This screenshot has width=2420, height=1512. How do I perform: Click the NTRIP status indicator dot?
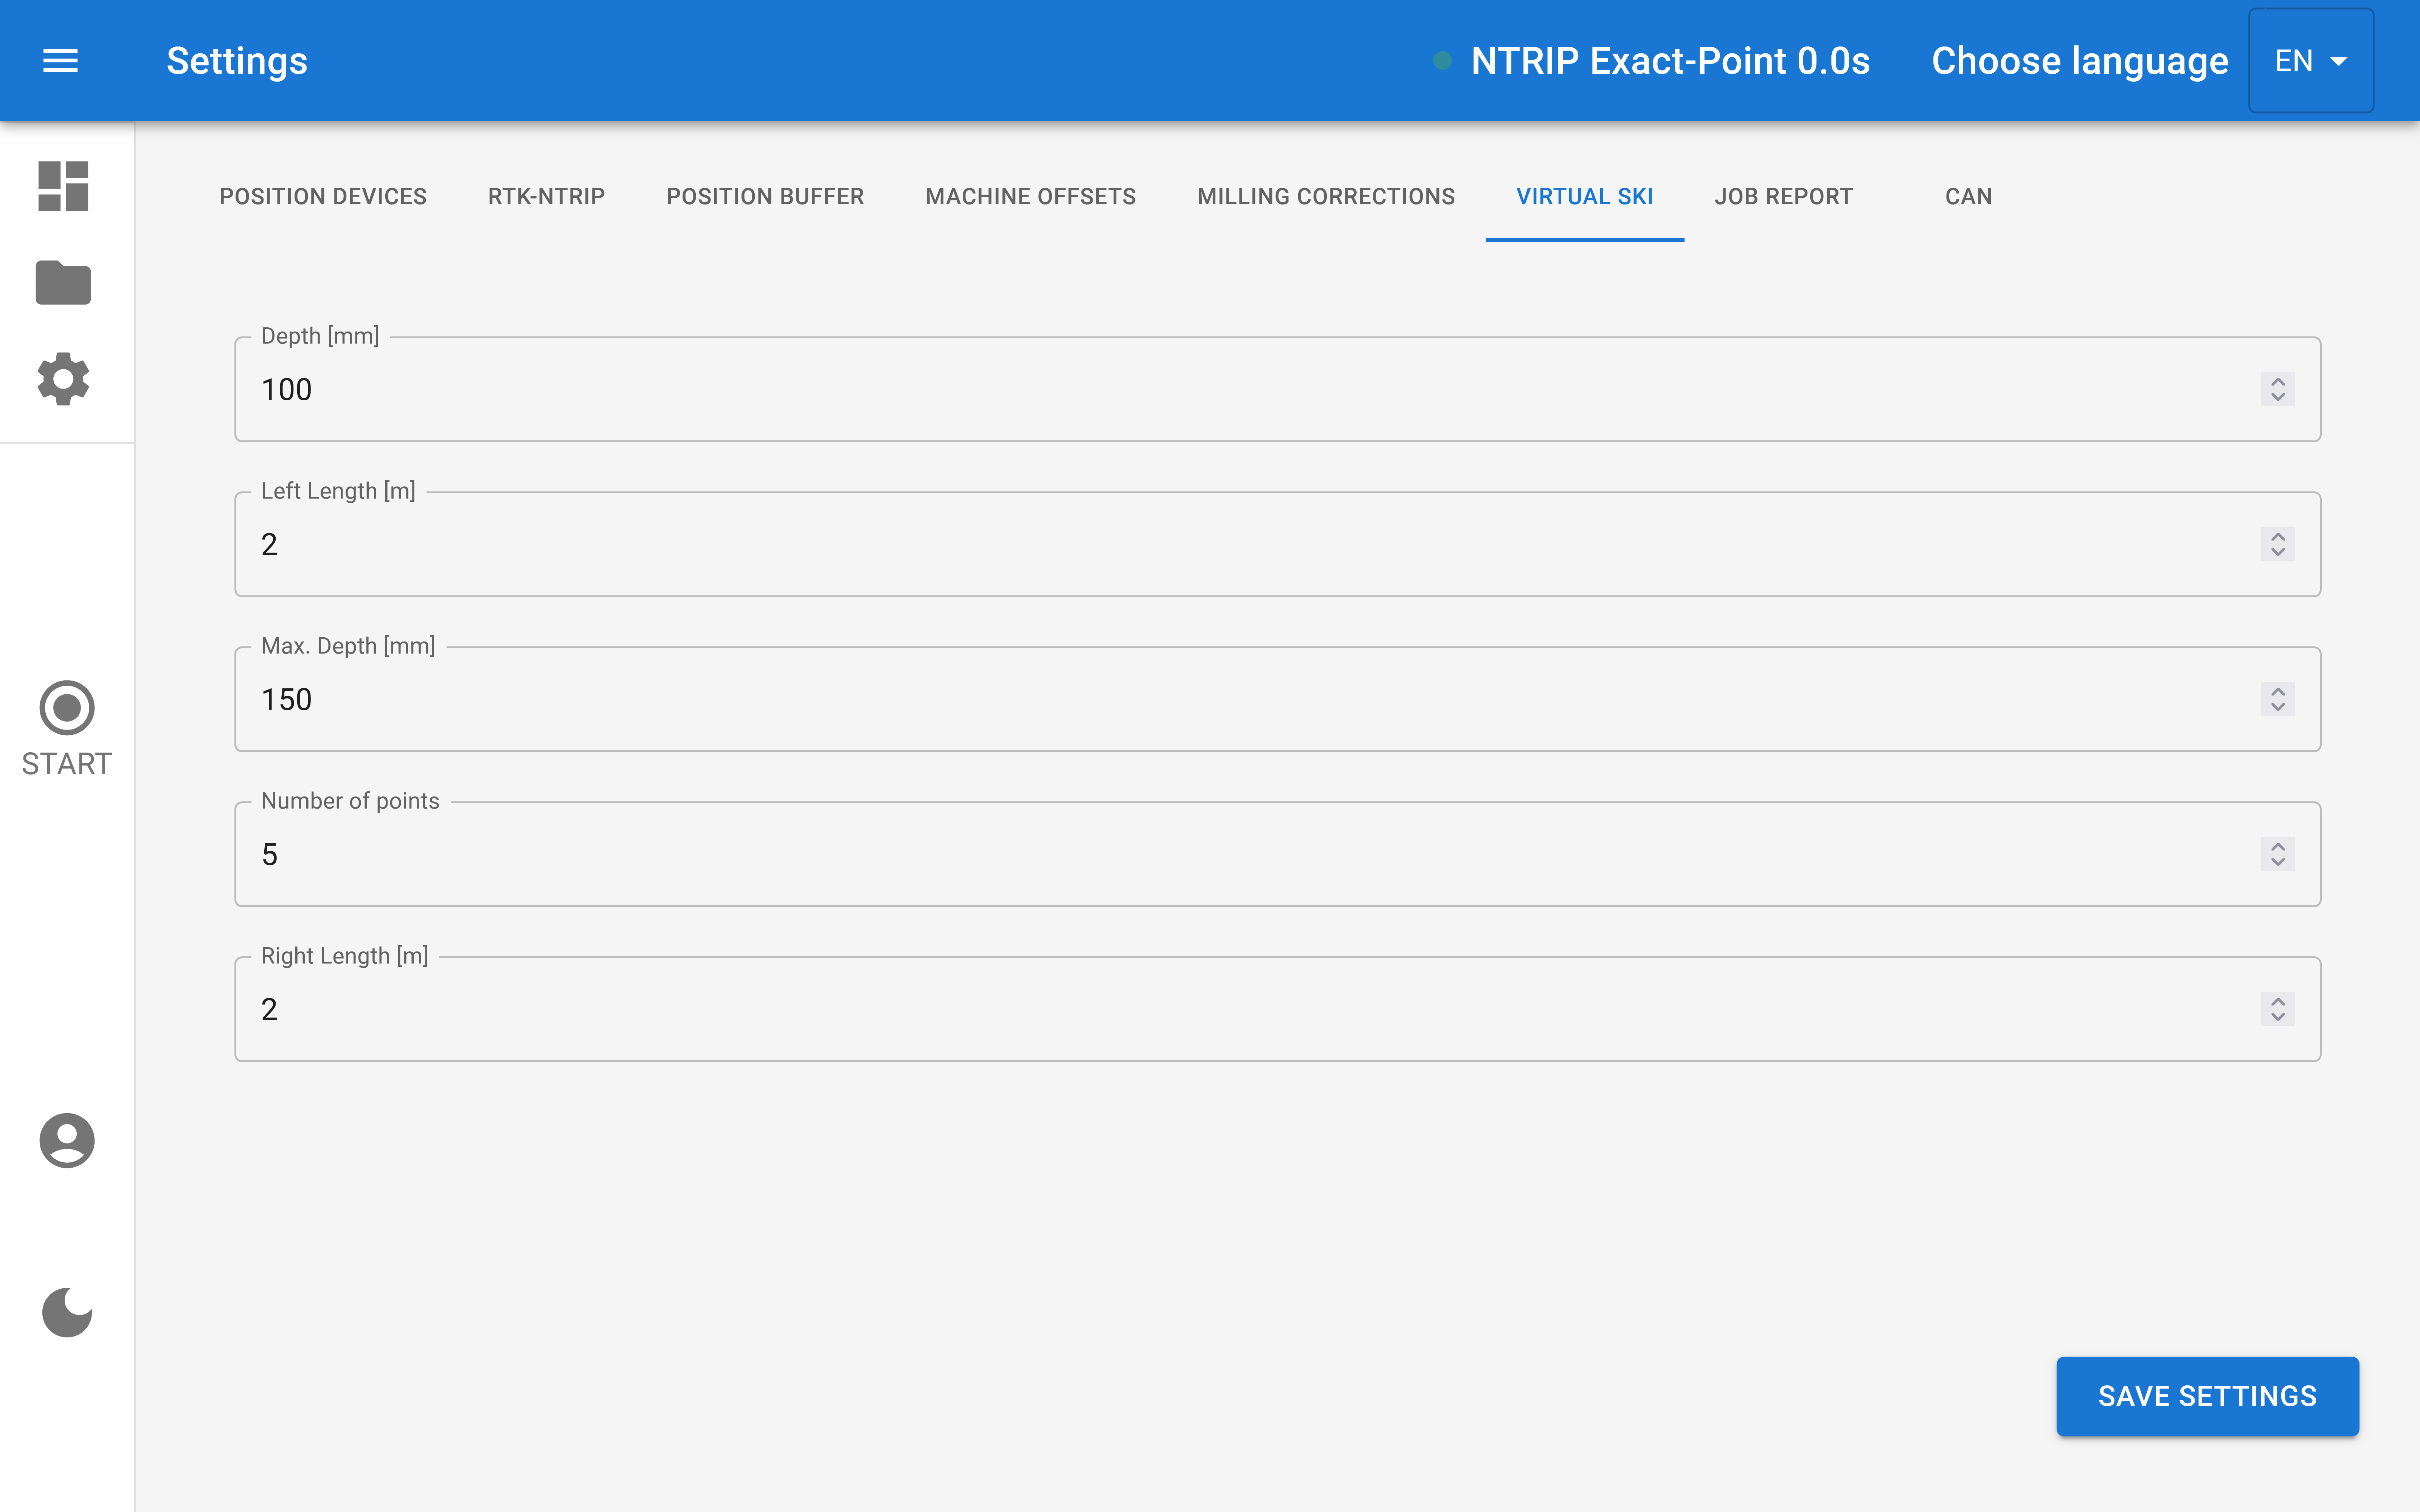tap(1442, 61)
